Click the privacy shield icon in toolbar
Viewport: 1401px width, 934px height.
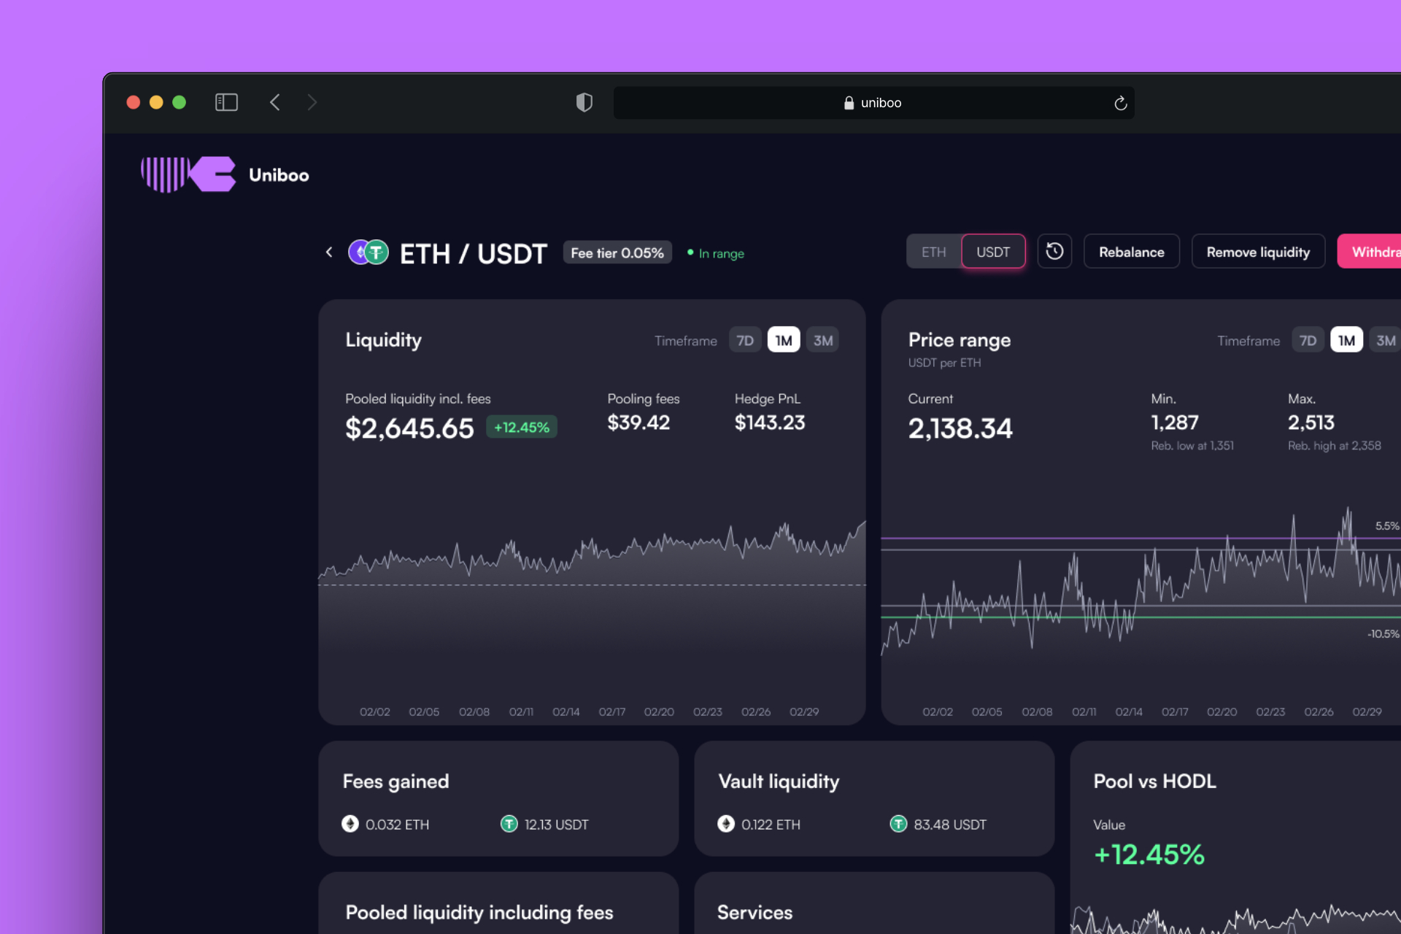[x=584, y=102]
